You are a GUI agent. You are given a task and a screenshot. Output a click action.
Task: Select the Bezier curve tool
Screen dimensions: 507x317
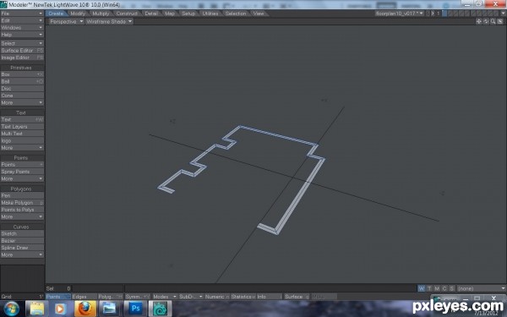pos(22,241)
